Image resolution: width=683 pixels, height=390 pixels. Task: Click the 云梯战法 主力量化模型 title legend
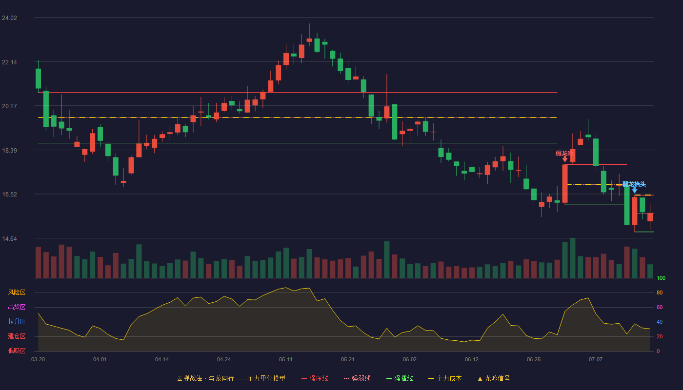(x=231, y=378)
